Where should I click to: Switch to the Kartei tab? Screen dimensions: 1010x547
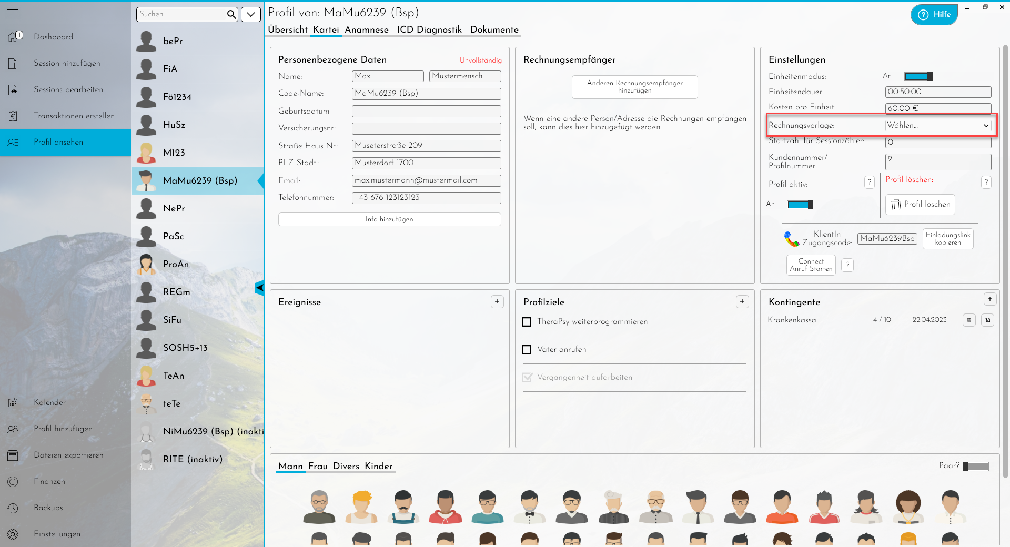[326, 29]
